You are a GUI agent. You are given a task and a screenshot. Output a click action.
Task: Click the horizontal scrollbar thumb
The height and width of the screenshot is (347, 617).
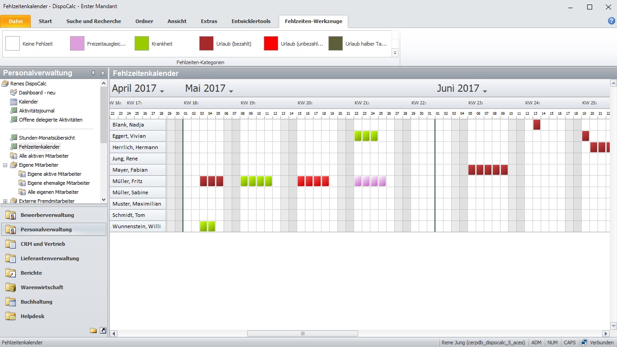[302, 333]
